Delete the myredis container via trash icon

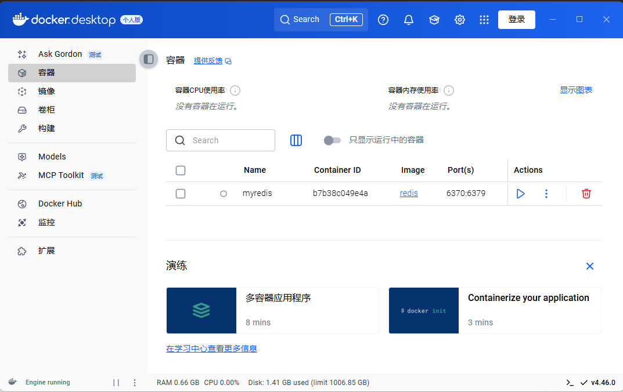[586, 194]
